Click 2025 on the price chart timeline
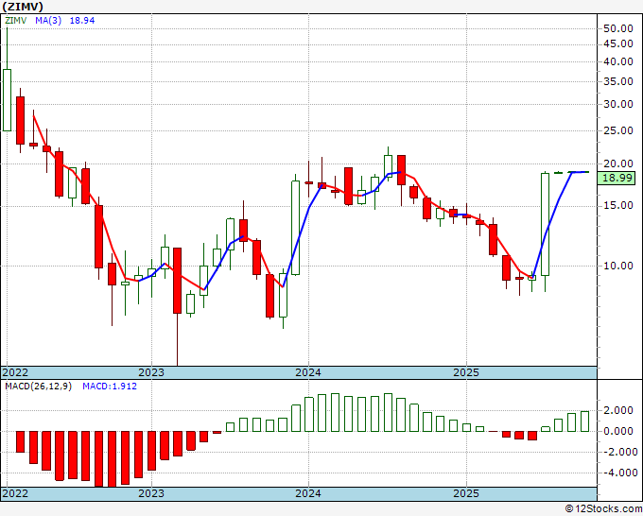Viewport: 643px width, 516px height. coord(466,372)
